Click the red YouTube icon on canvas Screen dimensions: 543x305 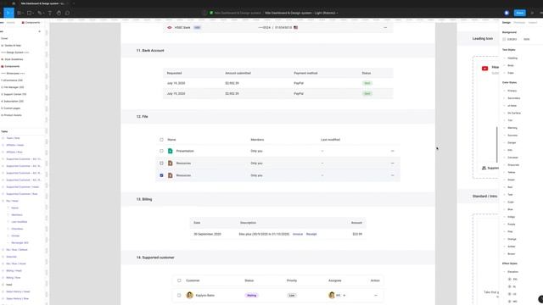[484, 69]
